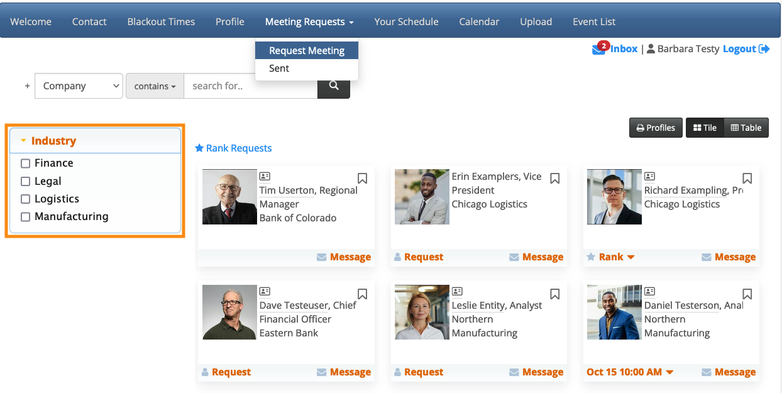This screenshot has width=782, height=393.
Task: Tick the Manufacturing checkbox
Action: tap(26, 217)
